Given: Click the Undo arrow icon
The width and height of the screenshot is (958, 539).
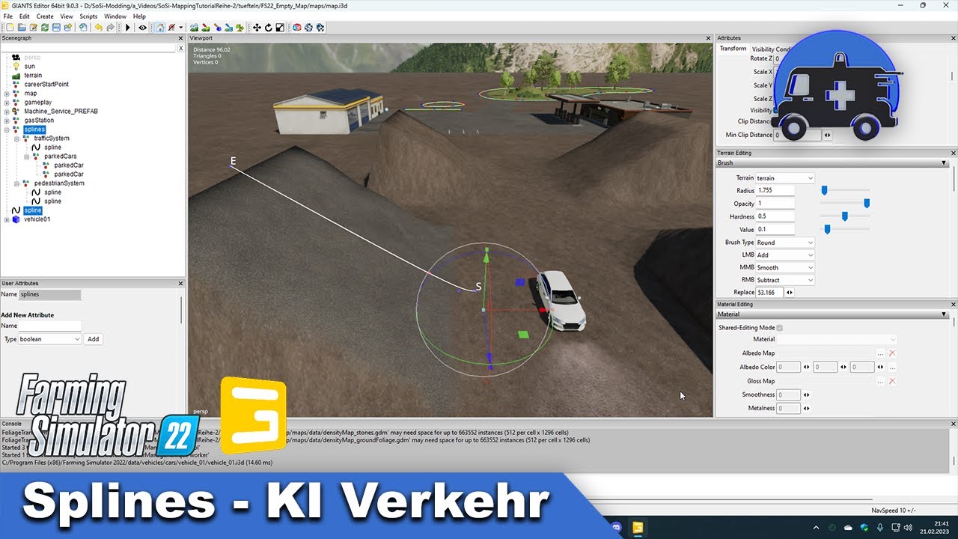Looking at the screenshot, I should (x=99, y=28).
